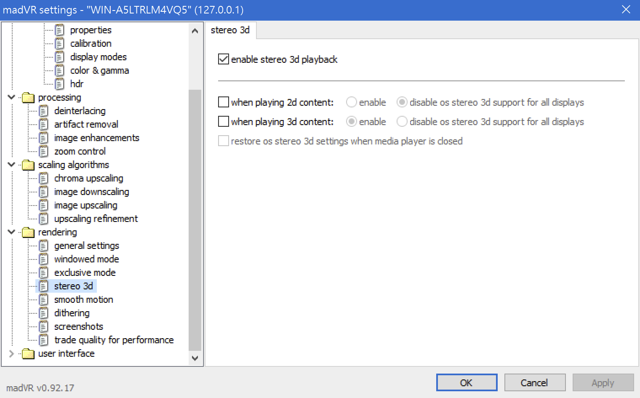
Task: Toggle restore os stereo 3d settings checkbox
Action: point(224,141)
